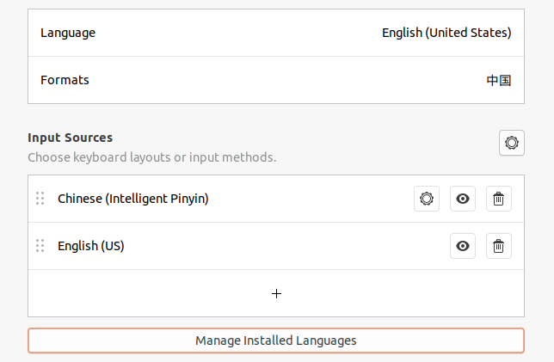554x362 pixels.
Task: Click the Input Sources heading
Action: coord(71,138)
